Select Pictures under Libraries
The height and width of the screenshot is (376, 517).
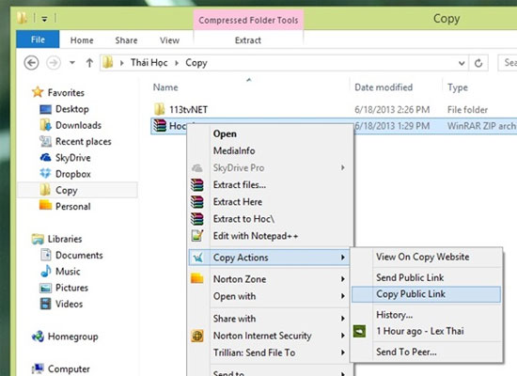[71, 288]
